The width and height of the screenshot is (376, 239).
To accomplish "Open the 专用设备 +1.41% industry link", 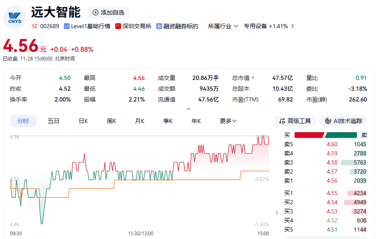I will coord(269,26).
